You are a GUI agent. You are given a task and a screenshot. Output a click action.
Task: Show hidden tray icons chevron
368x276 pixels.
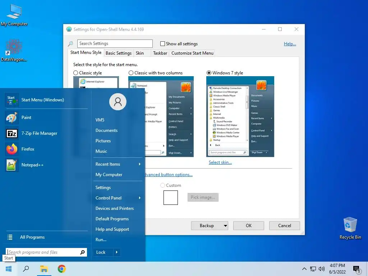tap(304, 269)
